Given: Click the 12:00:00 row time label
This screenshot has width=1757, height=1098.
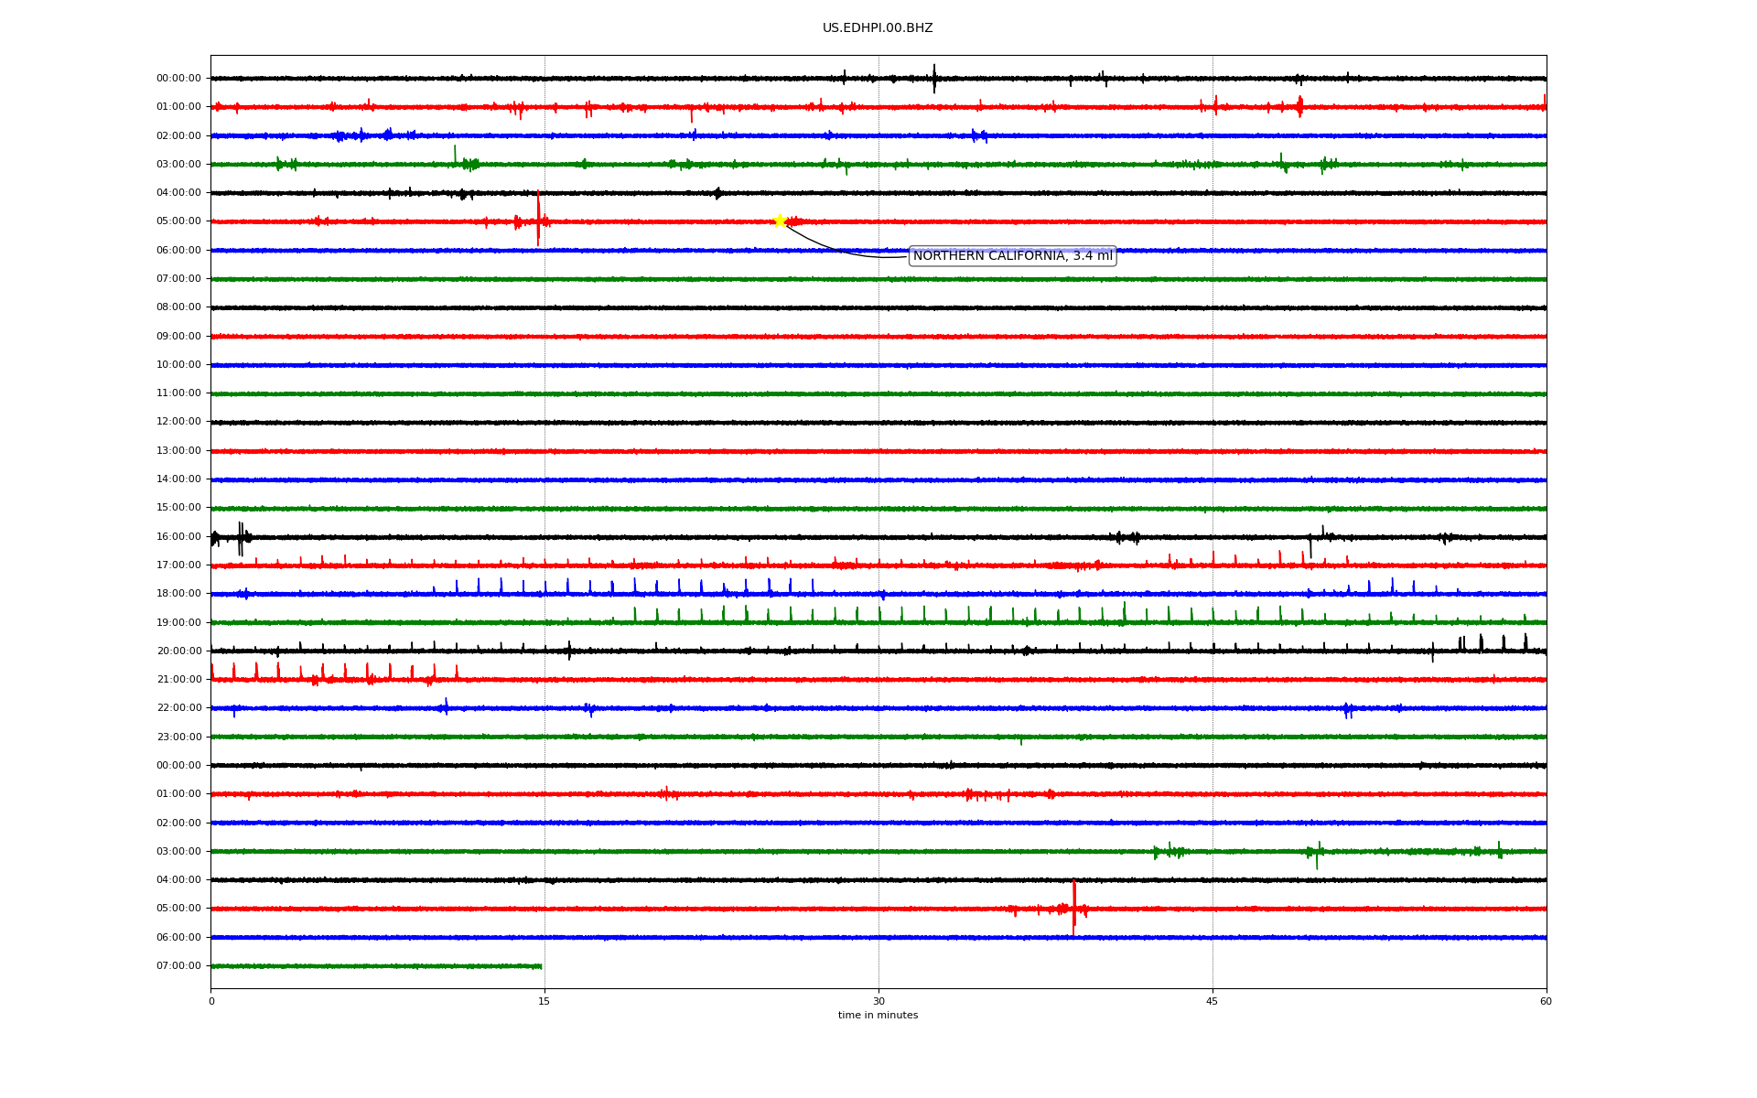Looking at the screenshot, I should tap(178, 422).
